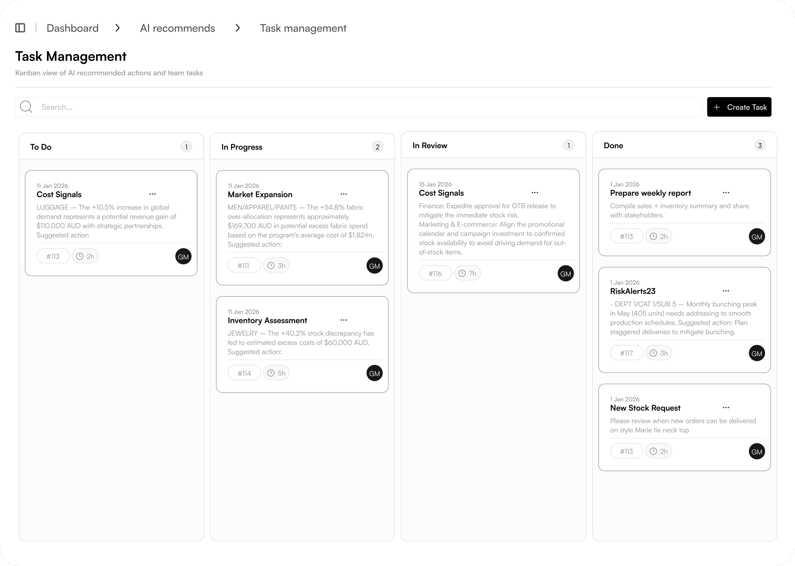Open options menu on Prepare weekly report
The height and width of the screenshot is (566, 795).
coord(726,193)
